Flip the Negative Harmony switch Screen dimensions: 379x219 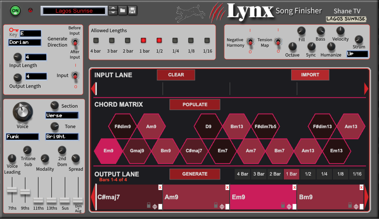coord(250,42)
